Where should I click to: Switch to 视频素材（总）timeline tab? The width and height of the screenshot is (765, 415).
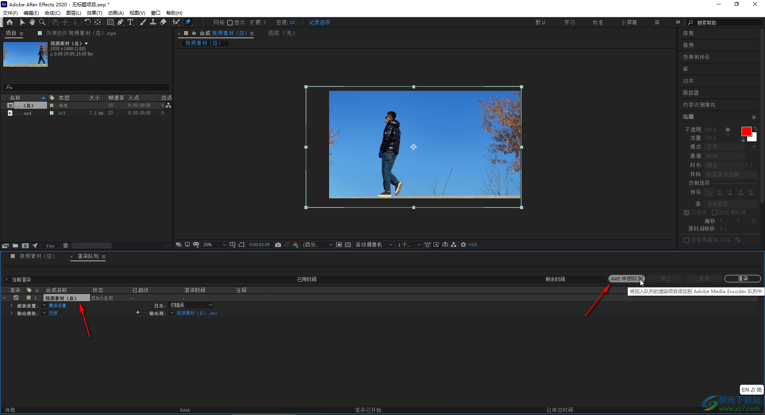click(x=37, y=256)
